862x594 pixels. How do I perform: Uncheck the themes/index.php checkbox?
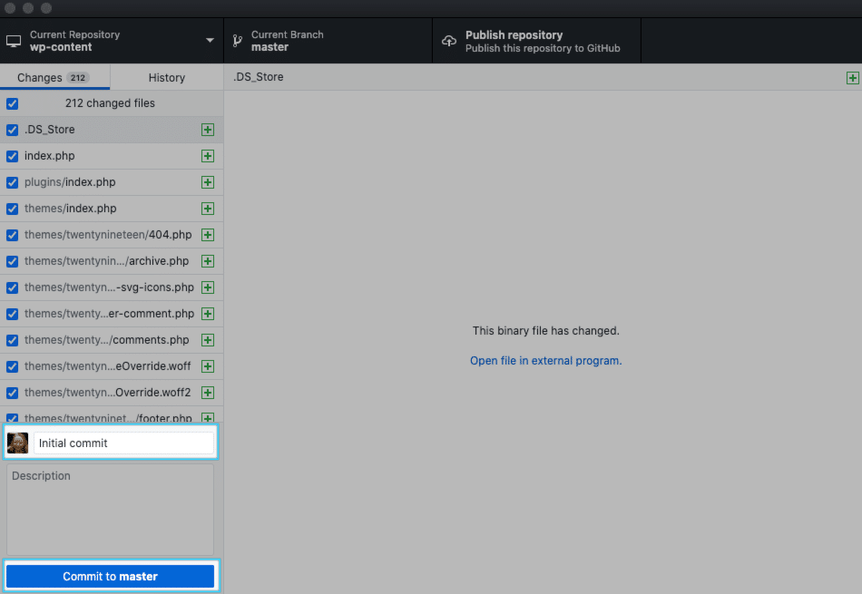(12, 209)
